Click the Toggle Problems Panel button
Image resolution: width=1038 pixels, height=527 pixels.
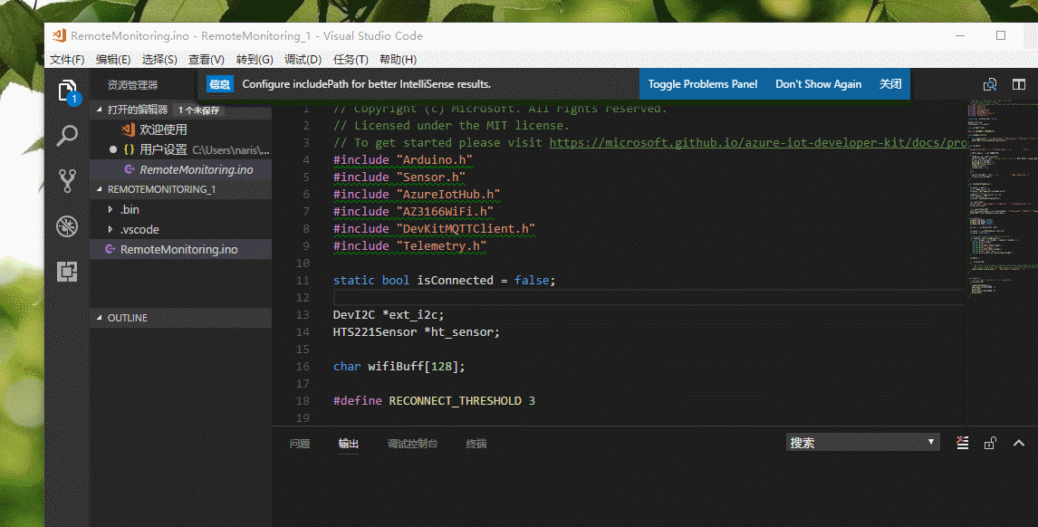(x=702, y=83)
